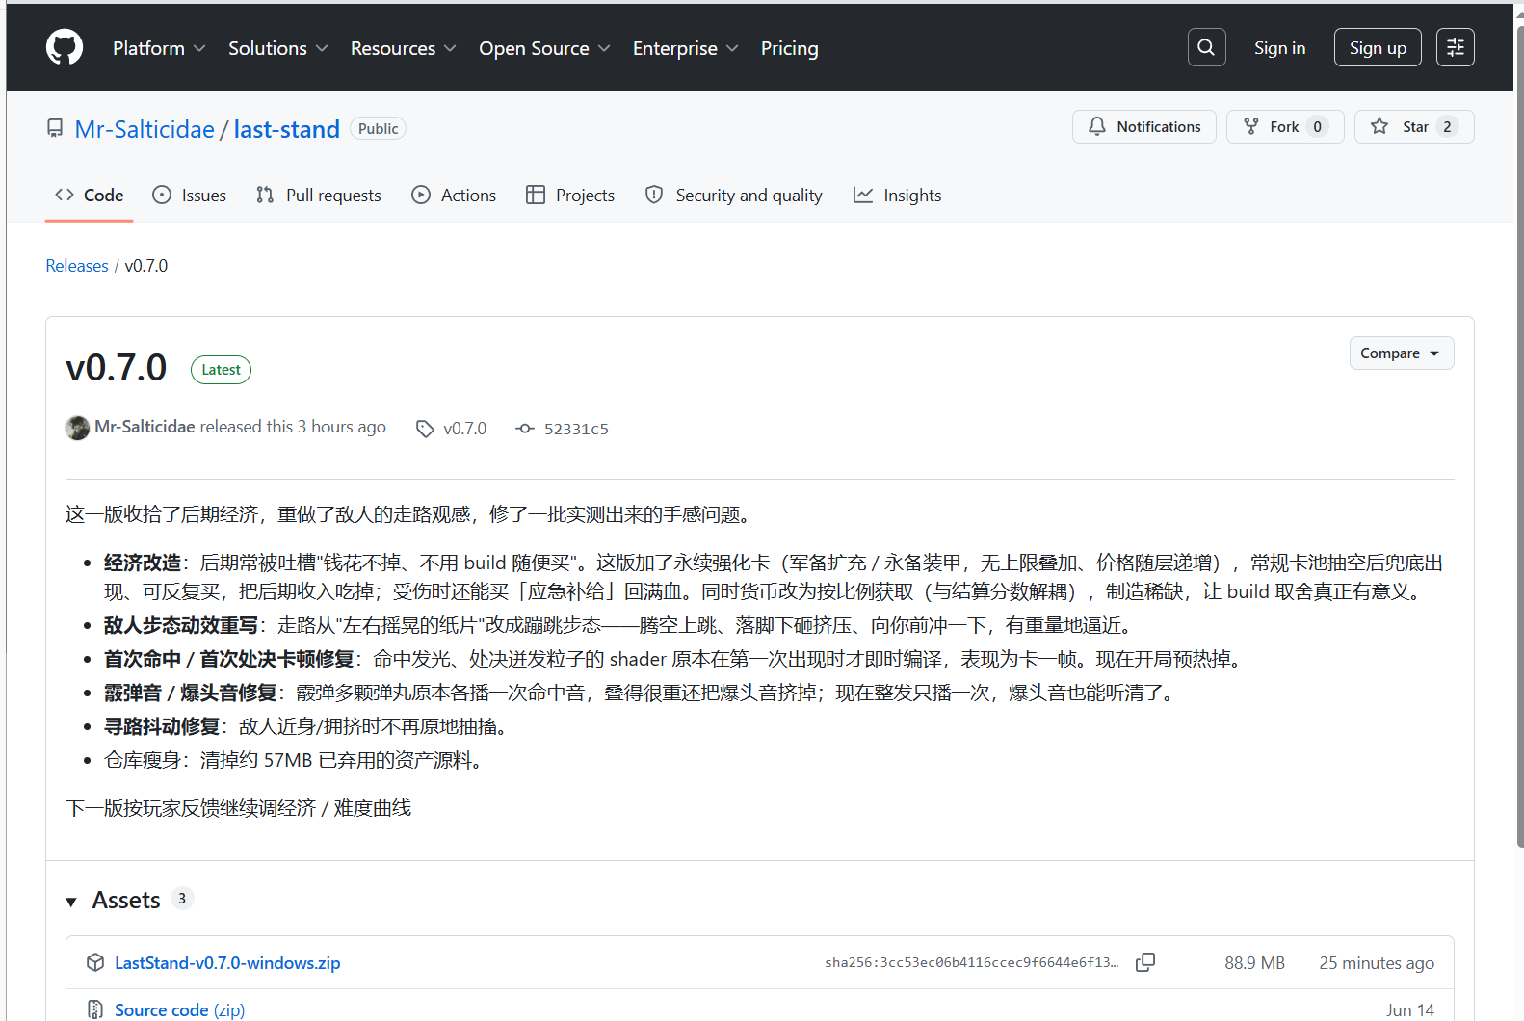Screen dimensions: 1524x1021
Task: Copy the sha256 checksum for LastStand zip
Action: (1145, 962)
